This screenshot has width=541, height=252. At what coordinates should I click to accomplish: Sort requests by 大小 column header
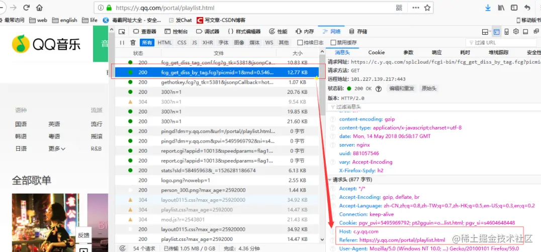point(297,53)
